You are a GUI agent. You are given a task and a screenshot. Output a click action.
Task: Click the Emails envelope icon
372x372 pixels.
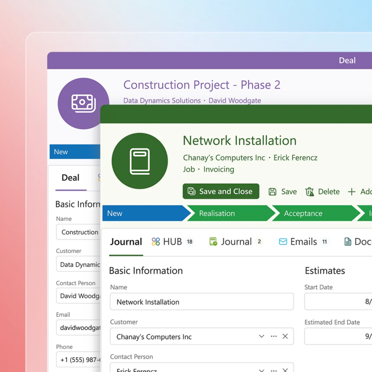[283, 242]
